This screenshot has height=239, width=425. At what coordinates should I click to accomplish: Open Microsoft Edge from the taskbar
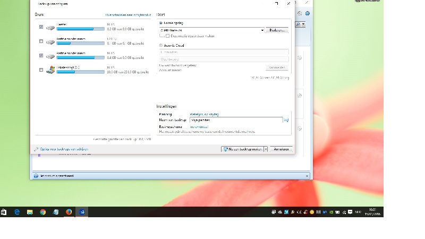coord(17,212)
